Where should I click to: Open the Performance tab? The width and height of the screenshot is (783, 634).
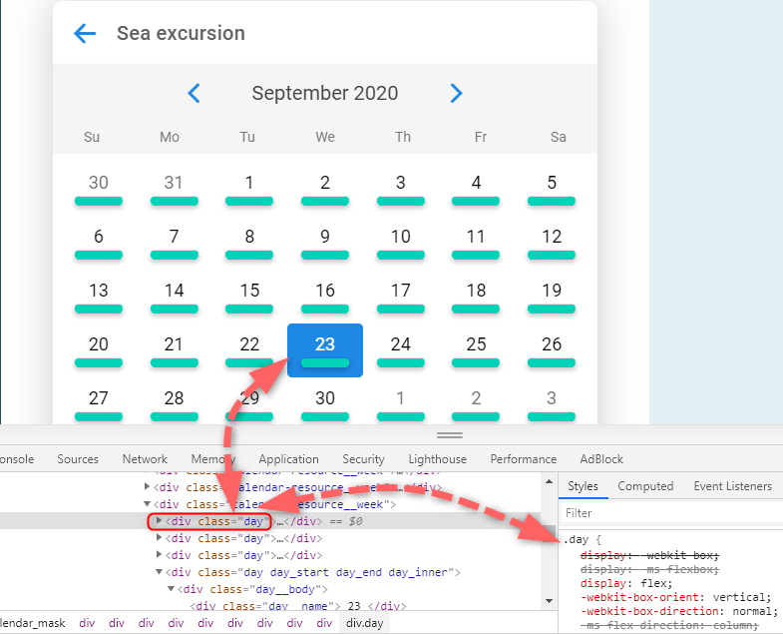point(524,459)
